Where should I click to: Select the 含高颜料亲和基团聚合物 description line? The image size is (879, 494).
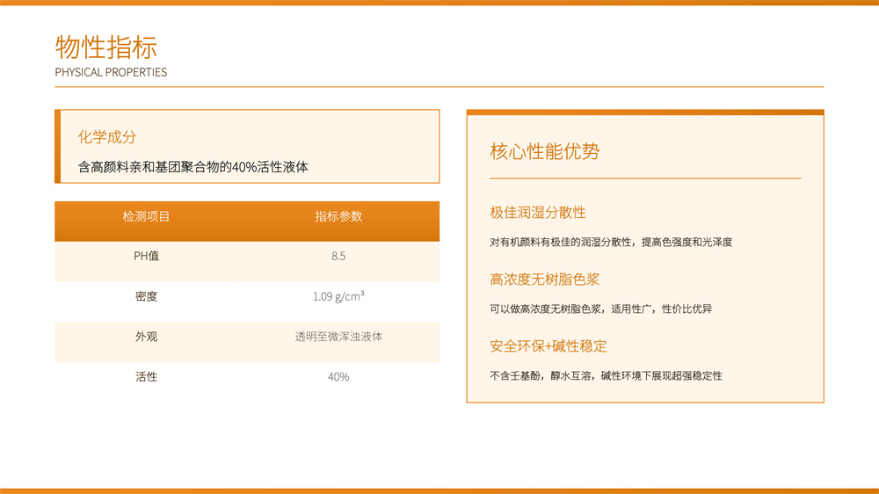coord(193,167)
